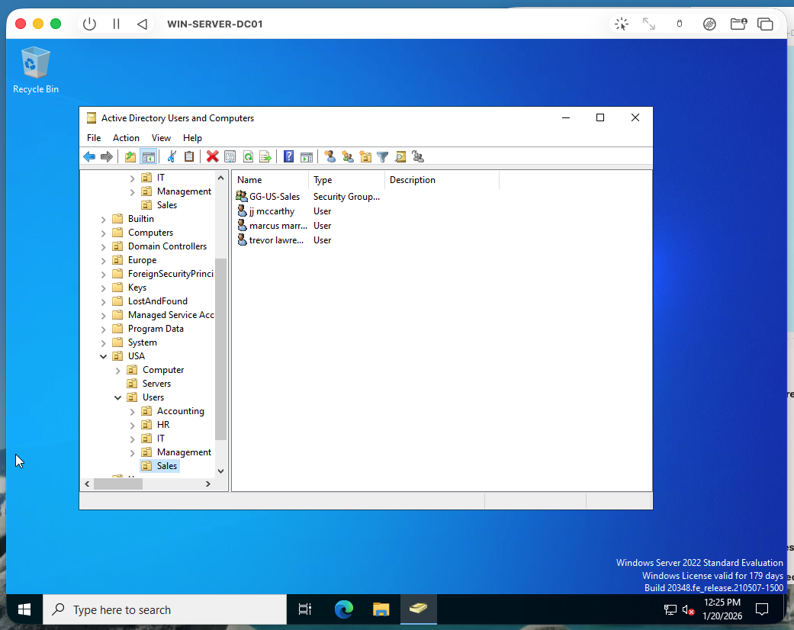
Task: Create a new user via toolbar icon
Action: 329,156
